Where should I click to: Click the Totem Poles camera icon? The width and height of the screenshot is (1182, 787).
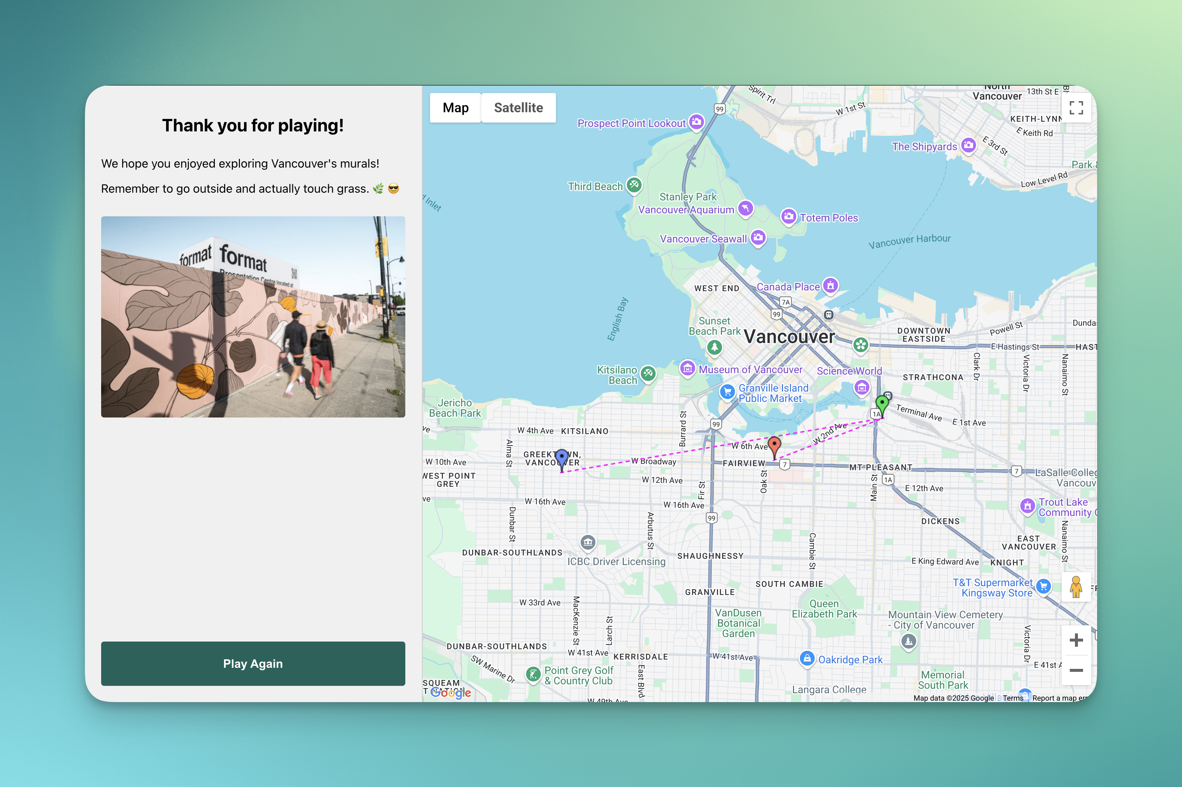(788, 217)
